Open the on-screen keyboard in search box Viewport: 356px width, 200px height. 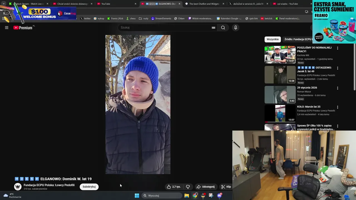(x=213, y=27)
